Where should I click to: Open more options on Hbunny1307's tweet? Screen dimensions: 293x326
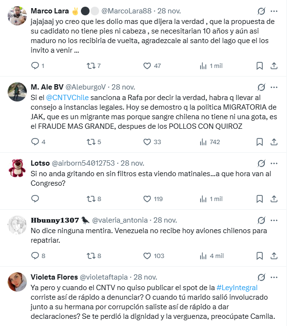pyautogui.click(x=274, y=220)
